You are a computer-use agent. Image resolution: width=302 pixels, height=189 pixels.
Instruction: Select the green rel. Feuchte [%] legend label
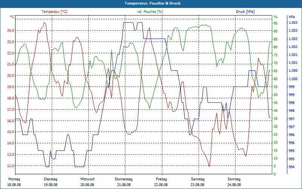[x=150, y=12]
